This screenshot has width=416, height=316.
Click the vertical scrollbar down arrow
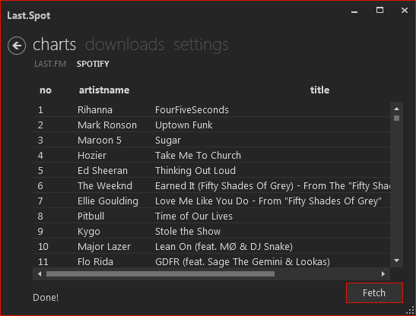coord(397,261)
